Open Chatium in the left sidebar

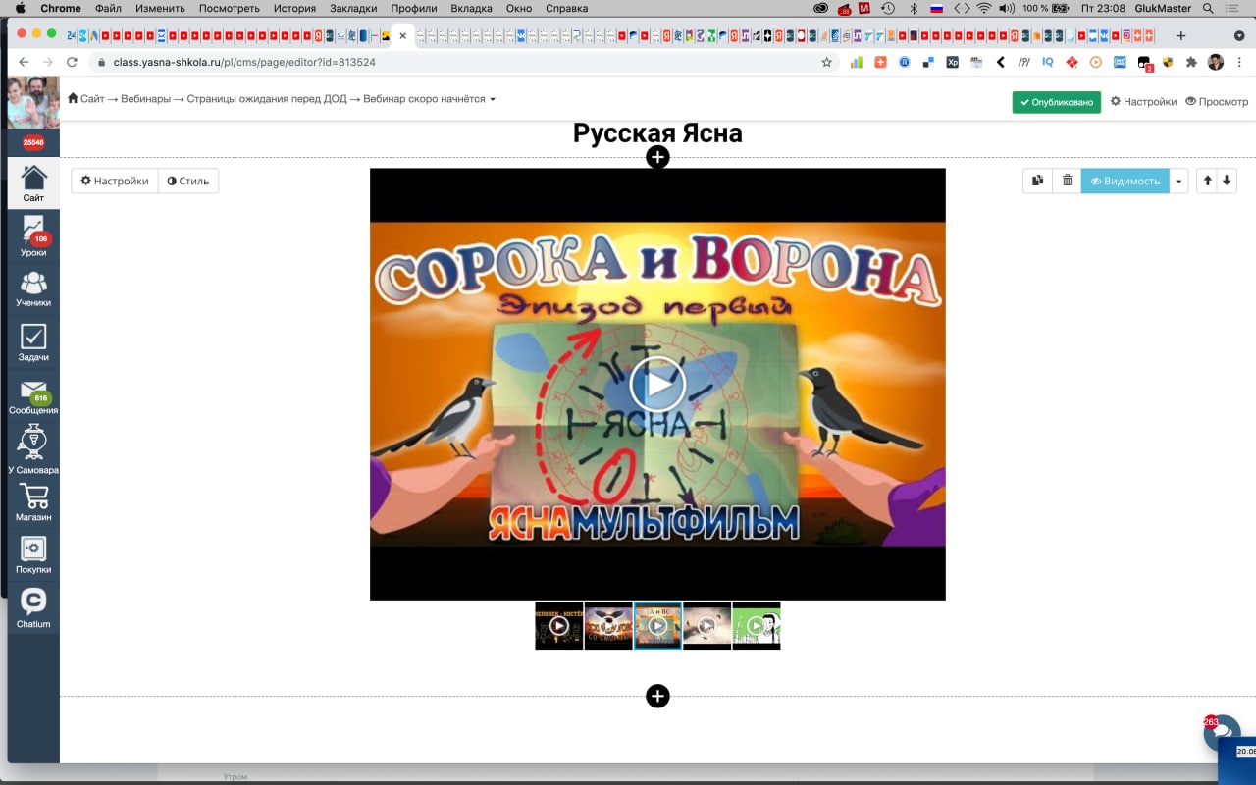pyautogui.click(x=33, y=607)
